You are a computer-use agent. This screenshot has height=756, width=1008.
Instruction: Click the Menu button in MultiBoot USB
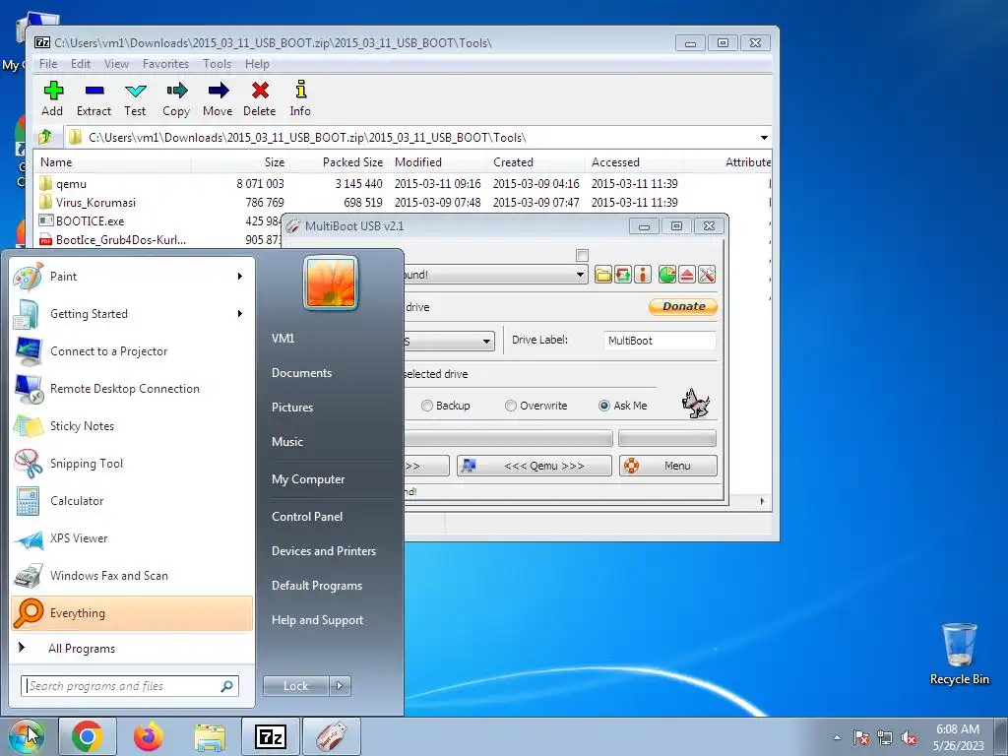pos(668,466)
